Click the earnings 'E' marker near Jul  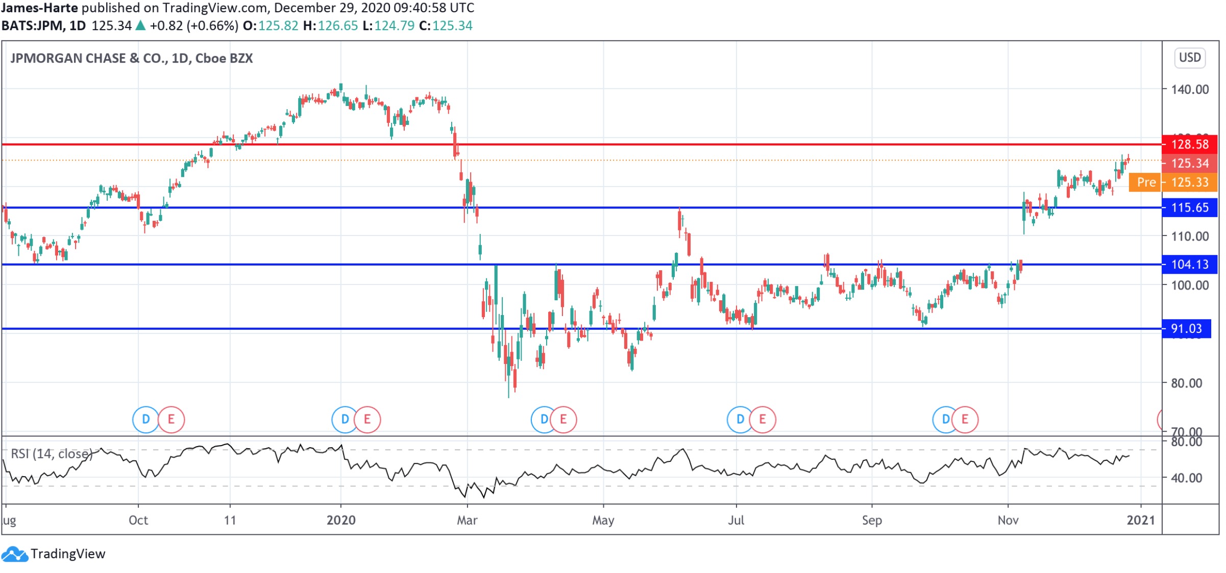pos(763,420)
